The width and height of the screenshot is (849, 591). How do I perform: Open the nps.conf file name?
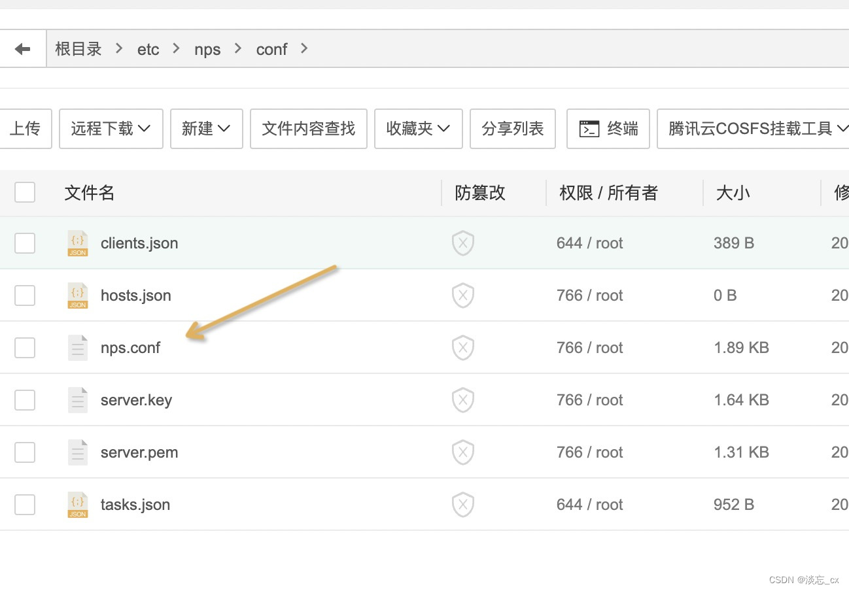130,348
